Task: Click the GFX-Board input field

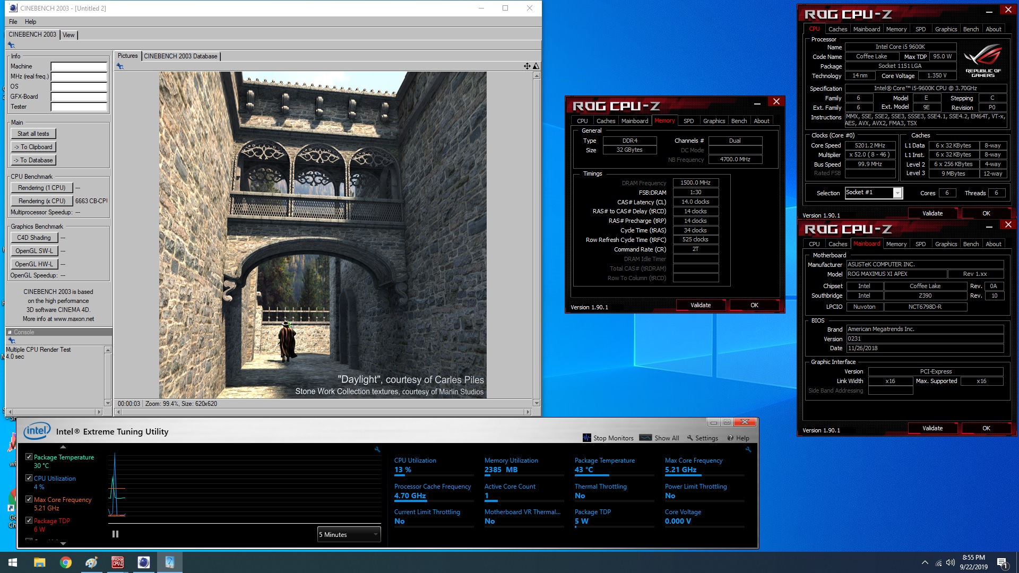Action: pos(79,97)
